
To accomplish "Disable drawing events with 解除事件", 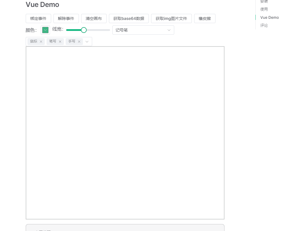I will [x=66, y=18].
